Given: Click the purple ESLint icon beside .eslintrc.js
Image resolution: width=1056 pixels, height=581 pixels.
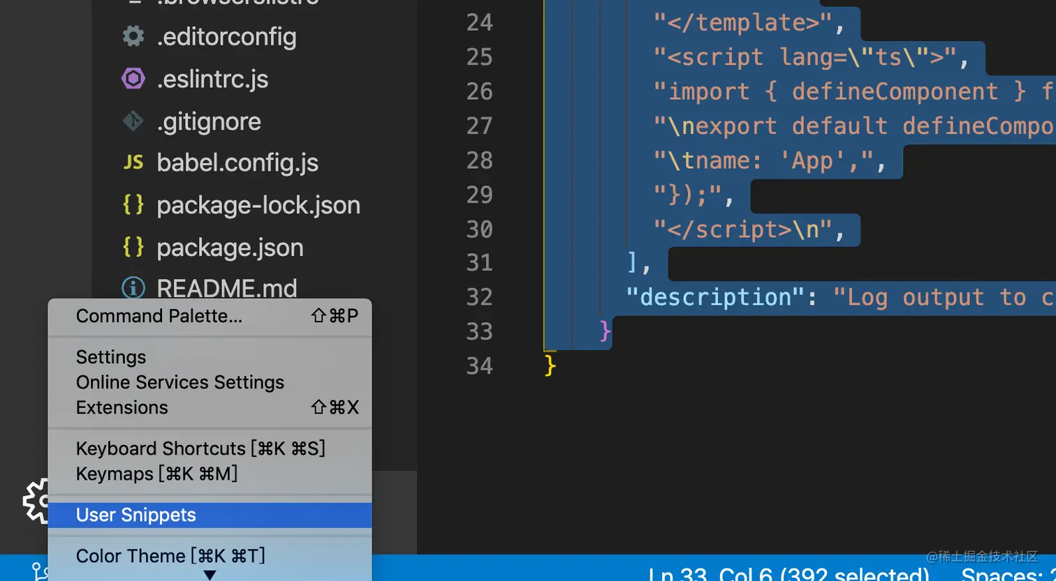Looking at the screenshot, I should point(133,79).
